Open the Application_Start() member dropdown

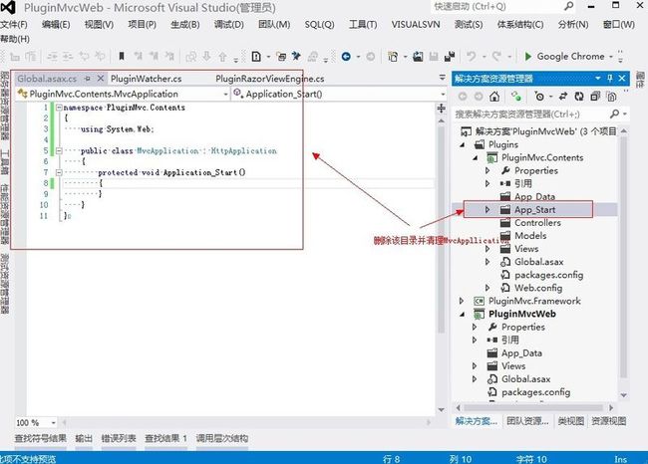pyautogui.click(x=443, y=95)
